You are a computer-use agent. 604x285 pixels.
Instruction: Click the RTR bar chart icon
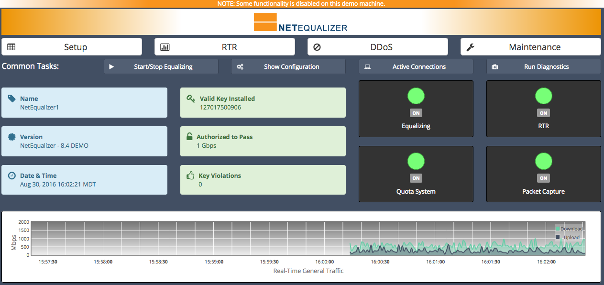click(165, 47)
